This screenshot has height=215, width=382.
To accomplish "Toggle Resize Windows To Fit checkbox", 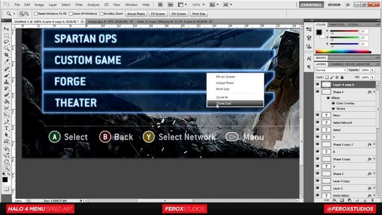I will pos(36,14).
